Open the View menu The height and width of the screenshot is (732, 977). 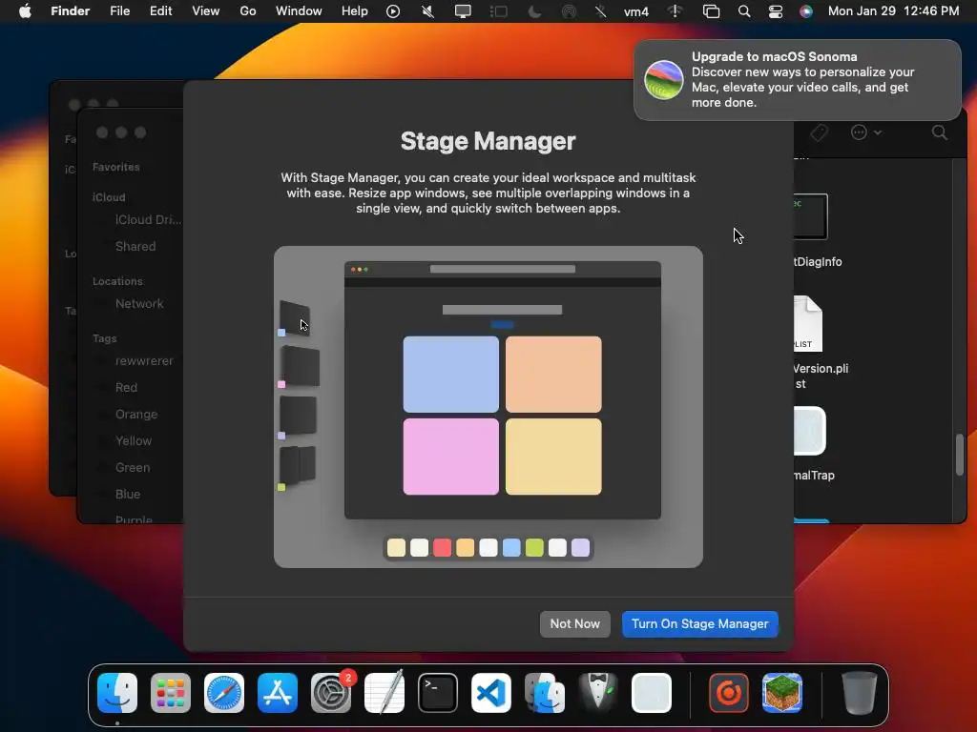point(206,11)
